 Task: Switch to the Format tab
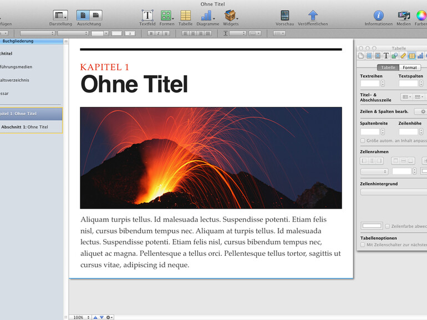point(410,68)
